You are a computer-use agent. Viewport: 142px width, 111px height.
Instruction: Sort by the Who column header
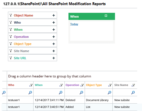click(x=11, y=85)
